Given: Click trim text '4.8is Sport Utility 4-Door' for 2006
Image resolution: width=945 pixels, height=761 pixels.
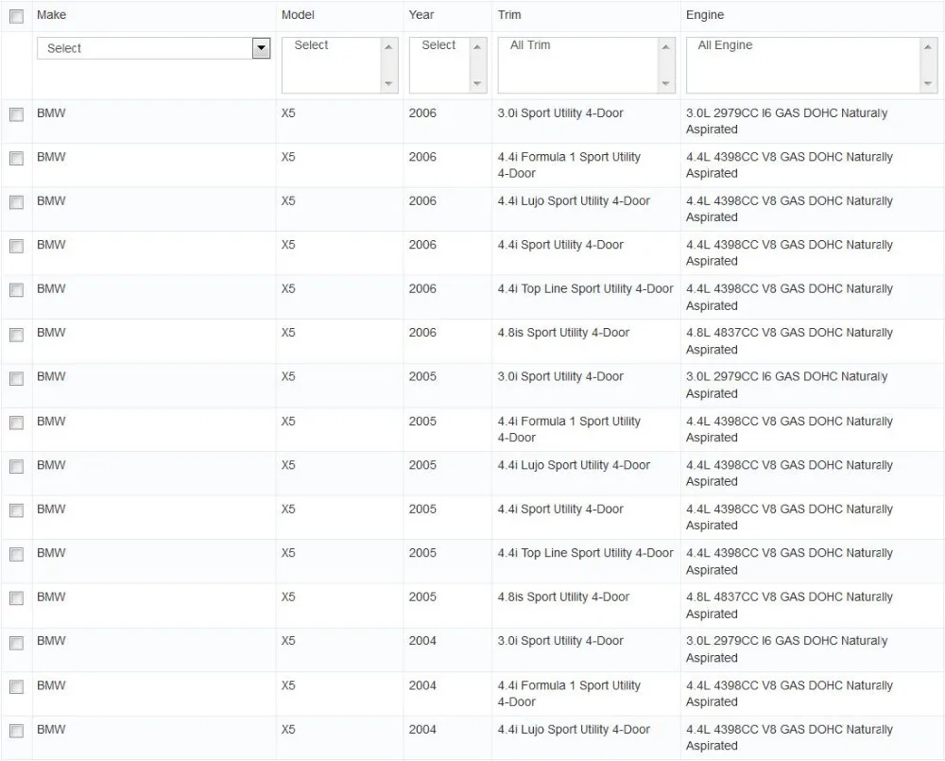Looking at the screenshot, I should coord(563,333).
